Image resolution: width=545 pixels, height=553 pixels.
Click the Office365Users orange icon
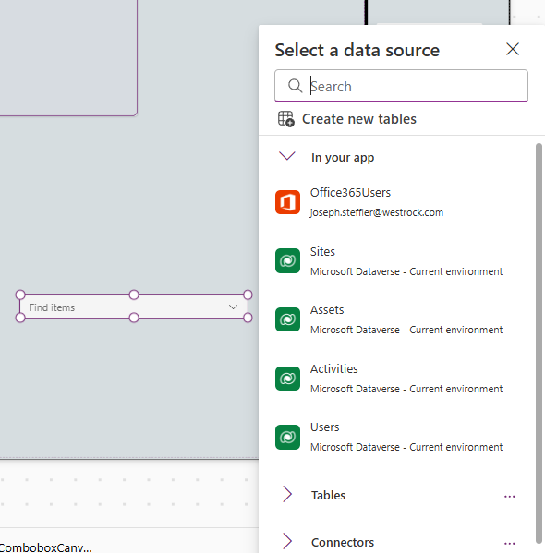tap(287, 202)
